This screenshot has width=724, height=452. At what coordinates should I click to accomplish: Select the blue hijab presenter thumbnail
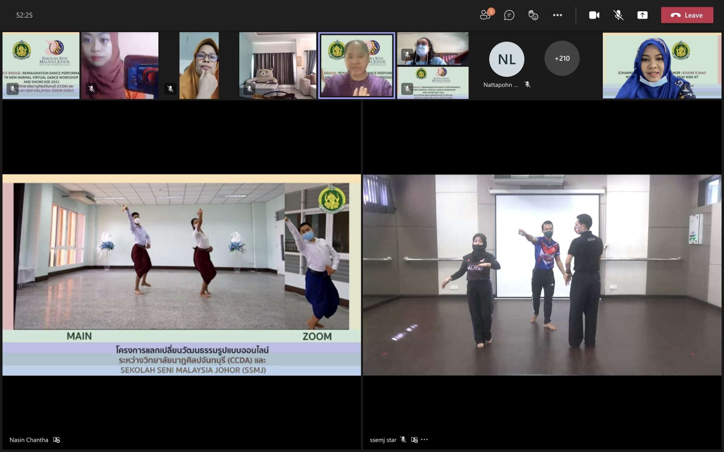point(662,66)
